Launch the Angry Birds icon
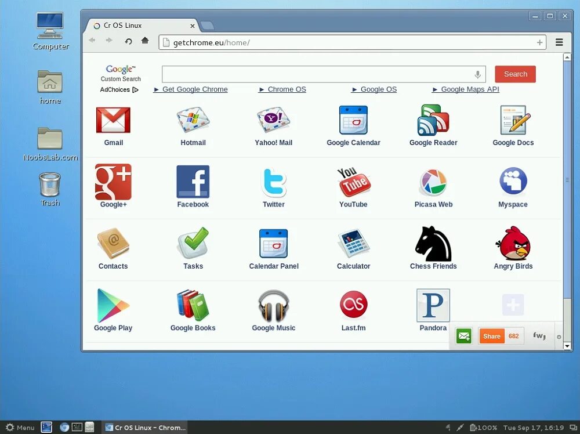 (x=513, y=244)
